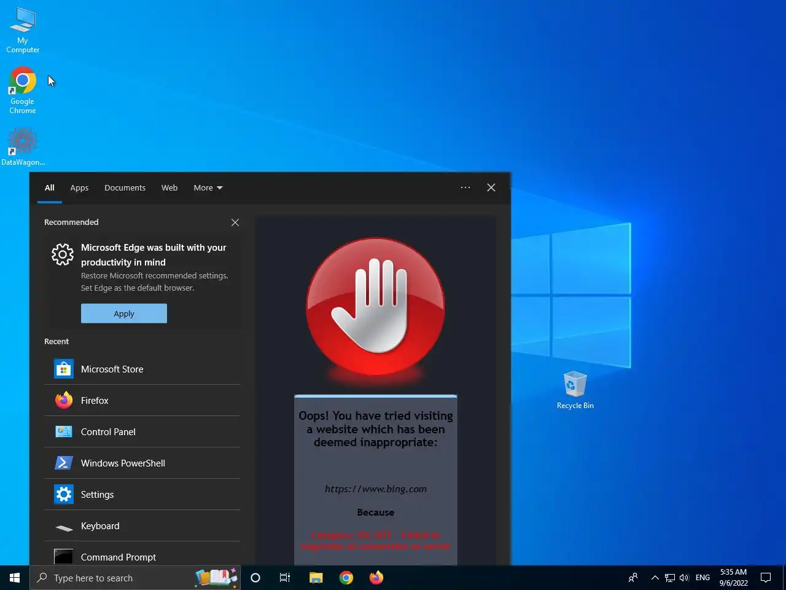The height and width of the screenshot is (590, 786).
Task: Switch to the Documents search tab
Action: coord(125,187)
